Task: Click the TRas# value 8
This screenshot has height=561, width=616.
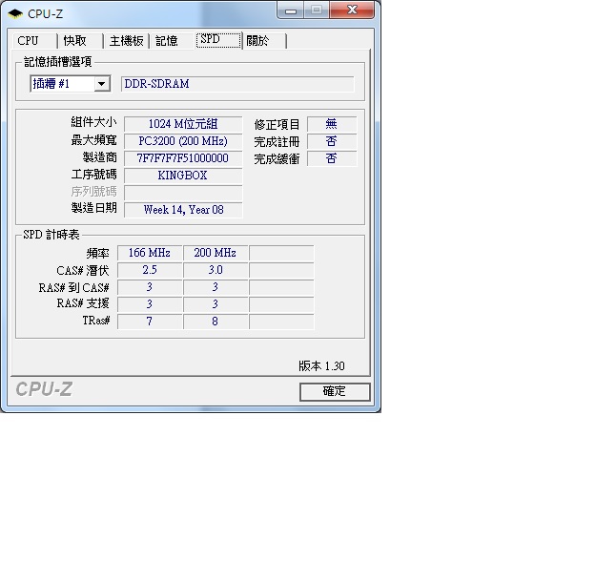Action: coord(216,322)
